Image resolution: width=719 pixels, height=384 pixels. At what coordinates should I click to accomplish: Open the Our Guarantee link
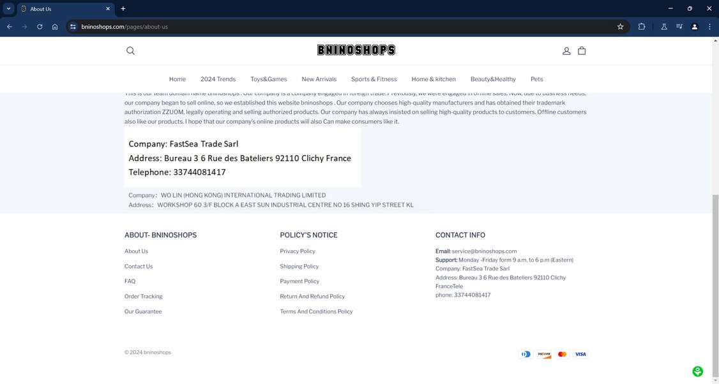143,311
